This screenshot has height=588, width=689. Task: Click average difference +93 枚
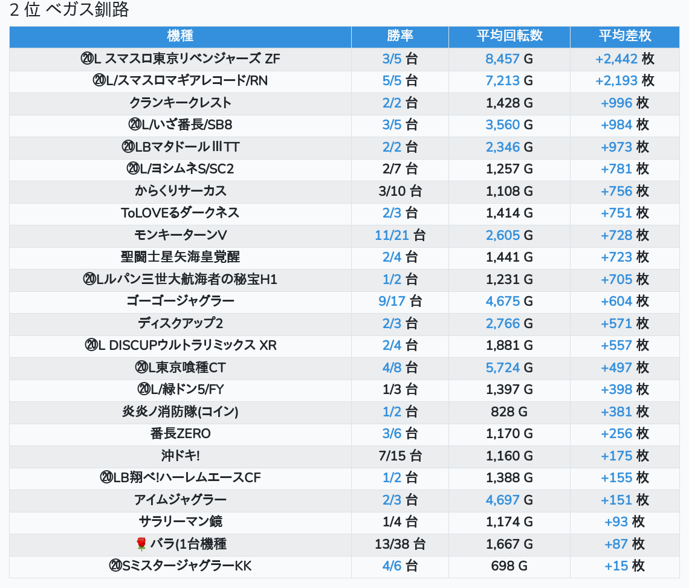coord(625,522)
